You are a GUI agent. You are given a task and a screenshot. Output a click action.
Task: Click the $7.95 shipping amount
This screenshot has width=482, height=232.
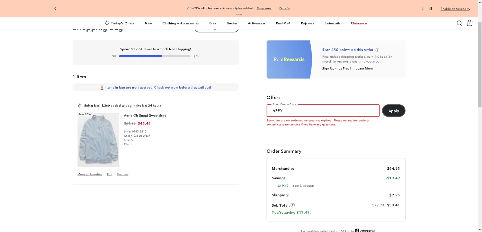click(x=395, y=195)
